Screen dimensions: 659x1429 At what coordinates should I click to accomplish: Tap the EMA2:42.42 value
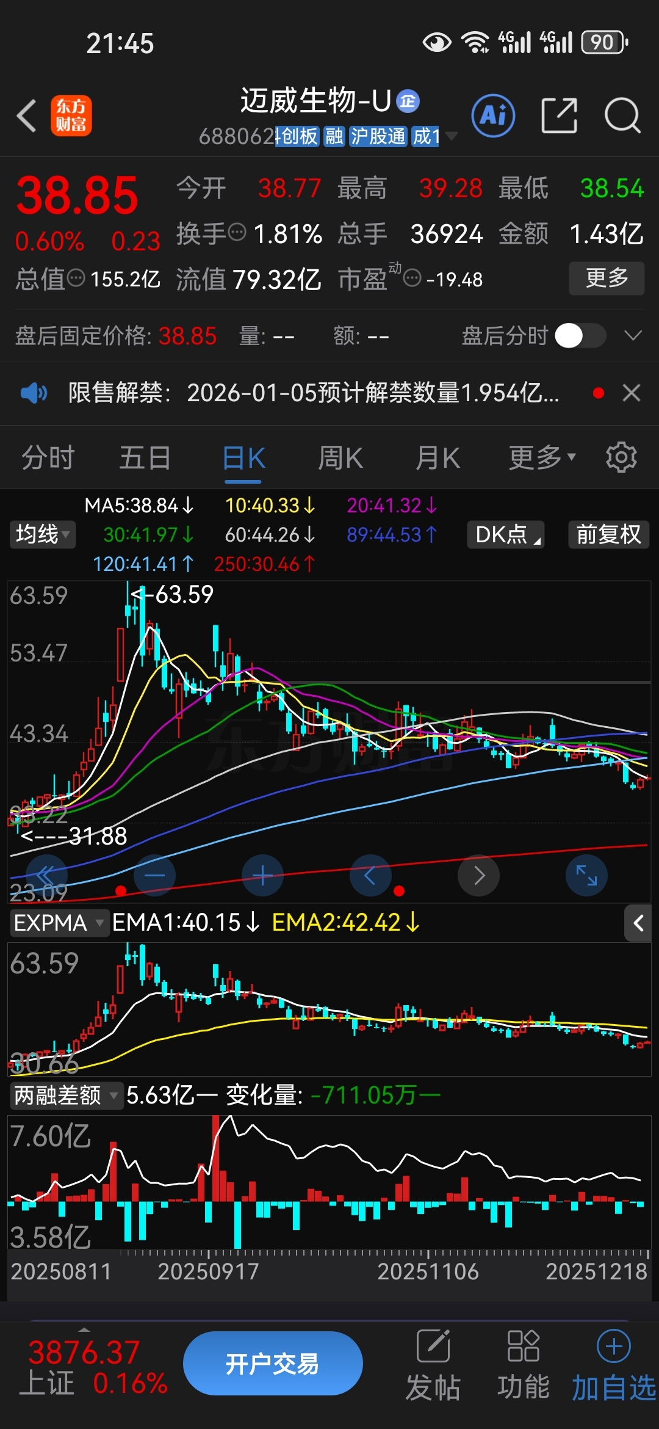pyautogui.click(x=346, y=922)
